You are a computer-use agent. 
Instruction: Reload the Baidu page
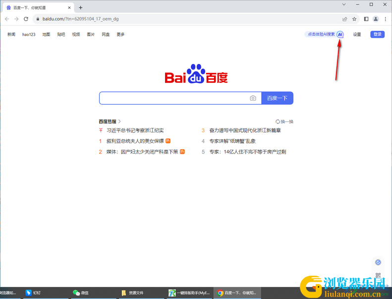click(26, 19)
